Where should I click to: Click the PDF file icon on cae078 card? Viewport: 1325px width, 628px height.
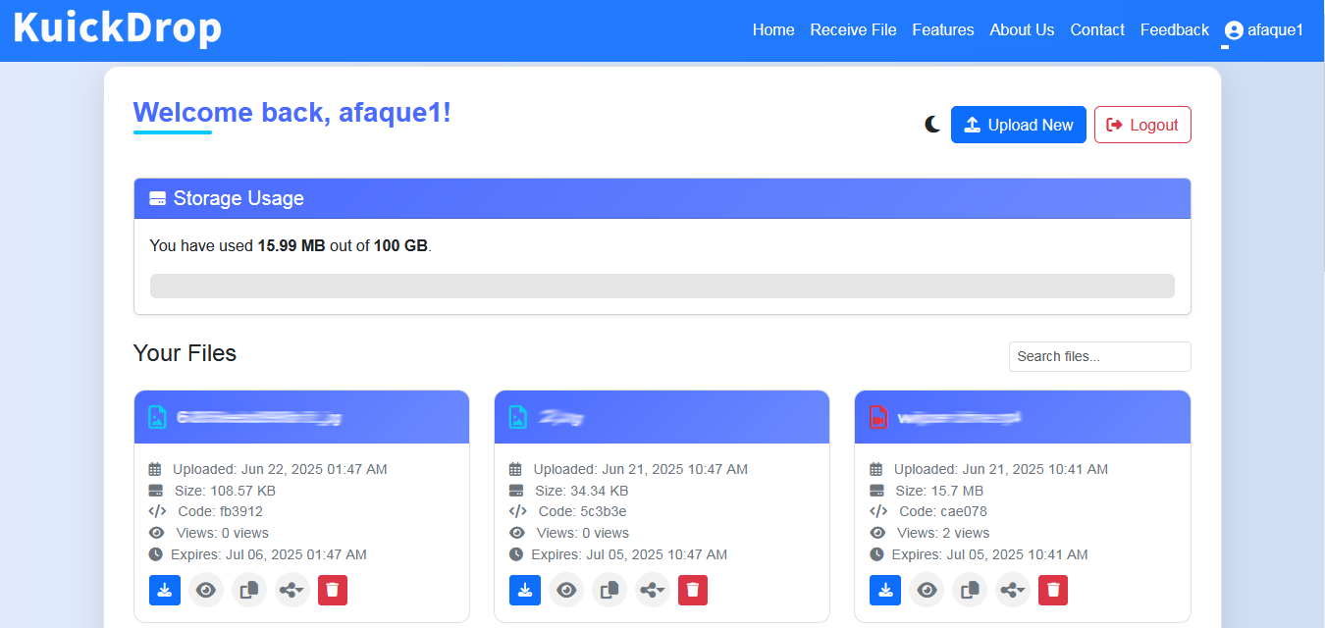coord(877,417)
